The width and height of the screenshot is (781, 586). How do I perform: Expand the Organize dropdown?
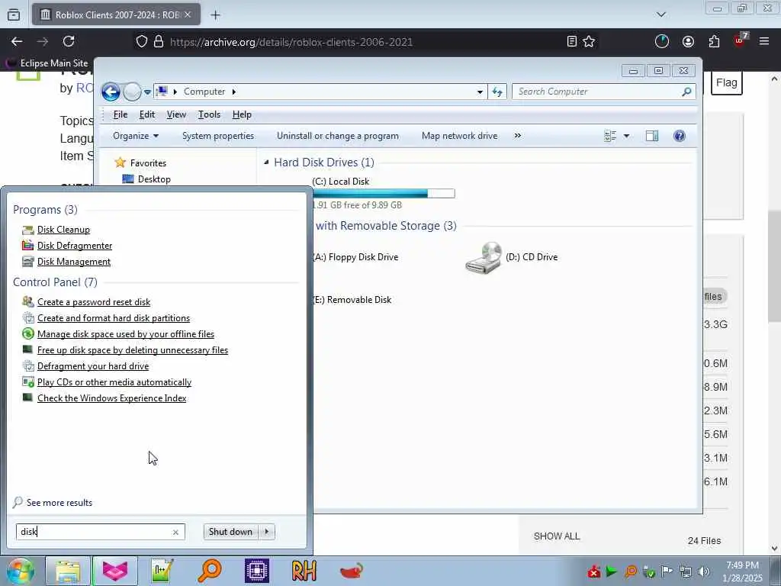pos(136,136)
